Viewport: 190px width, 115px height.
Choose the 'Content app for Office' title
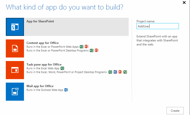[42, 43]
